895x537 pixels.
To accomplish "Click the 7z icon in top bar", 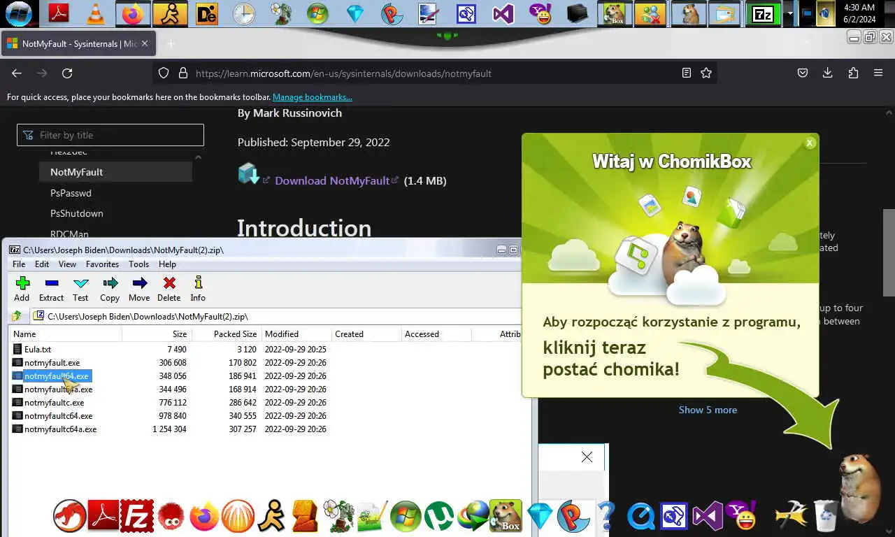I will [762, 13].
